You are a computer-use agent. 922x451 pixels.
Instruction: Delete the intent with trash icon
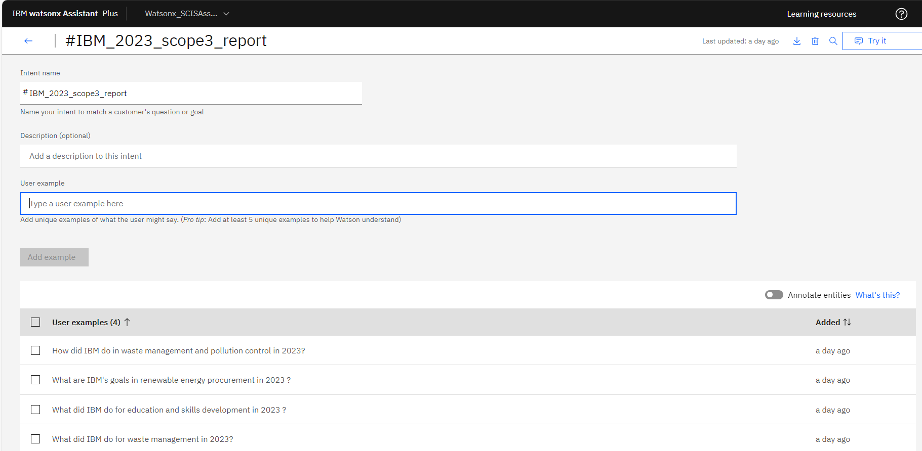click(x=815, y=41)
